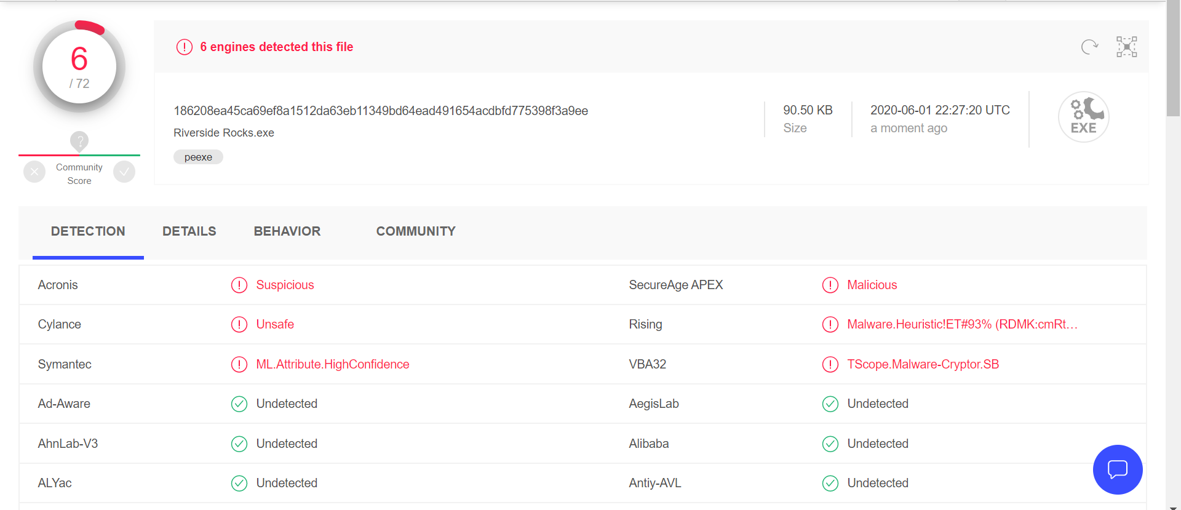Click the Alibaba undetected check icon
The height and width of the screenshot is (510, 1181).
(x=830, y=444)
